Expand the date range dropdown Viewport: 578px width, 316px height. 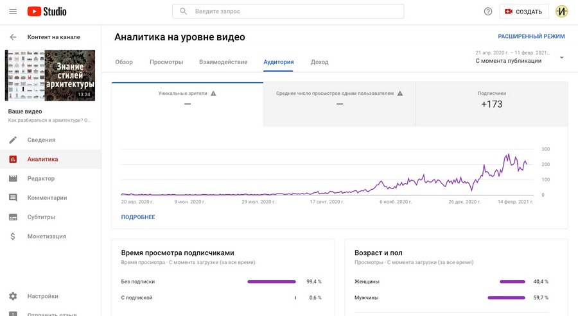tap(561, 57)
